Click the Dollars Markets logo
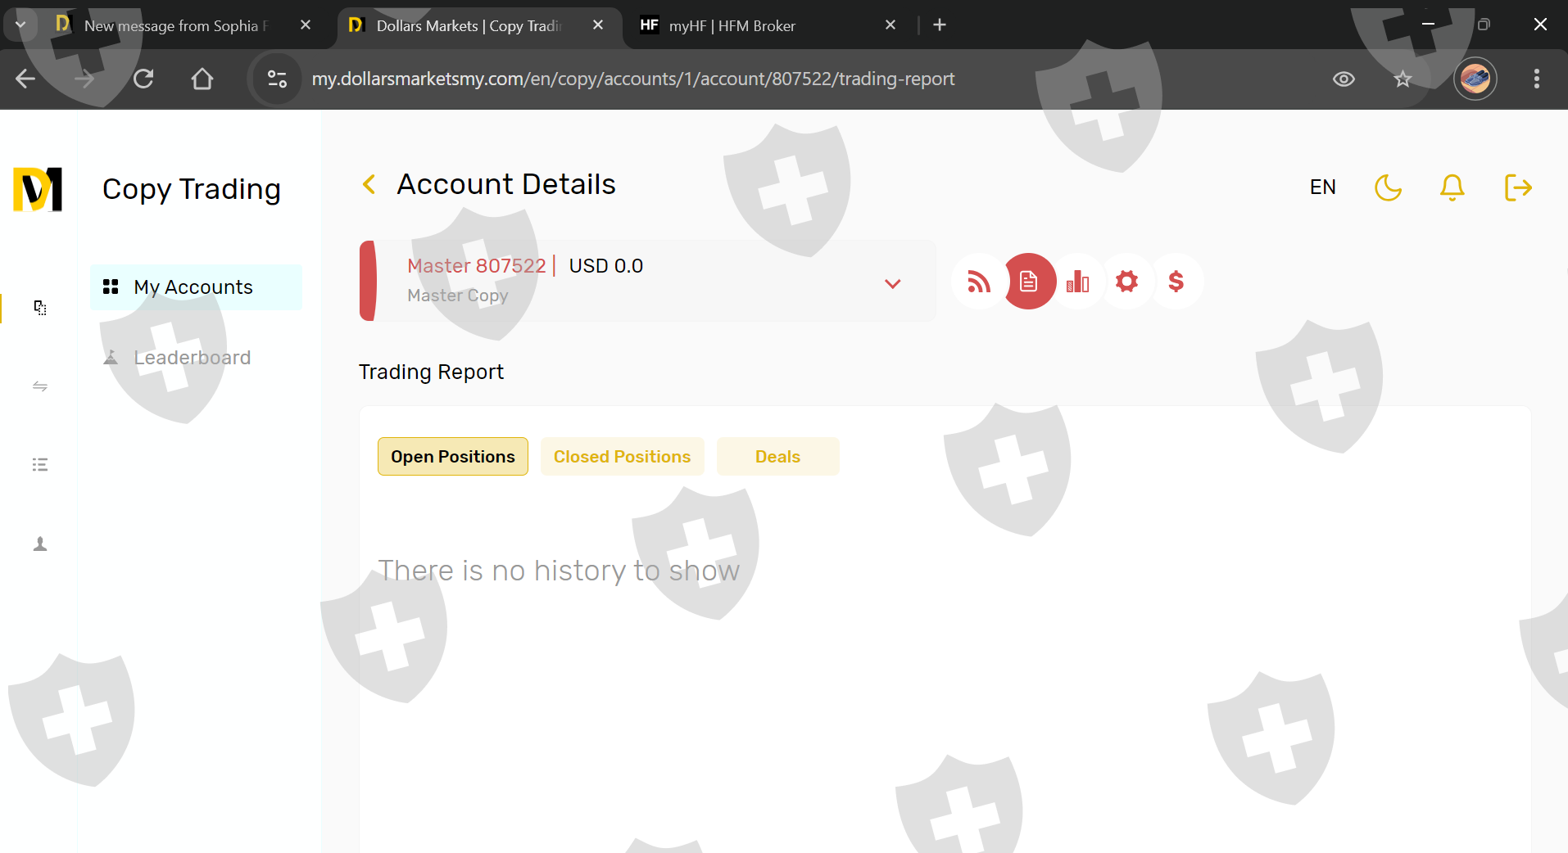Image resolution: width=1568 pixels, height=853 pixels. [x=38, y=189]
